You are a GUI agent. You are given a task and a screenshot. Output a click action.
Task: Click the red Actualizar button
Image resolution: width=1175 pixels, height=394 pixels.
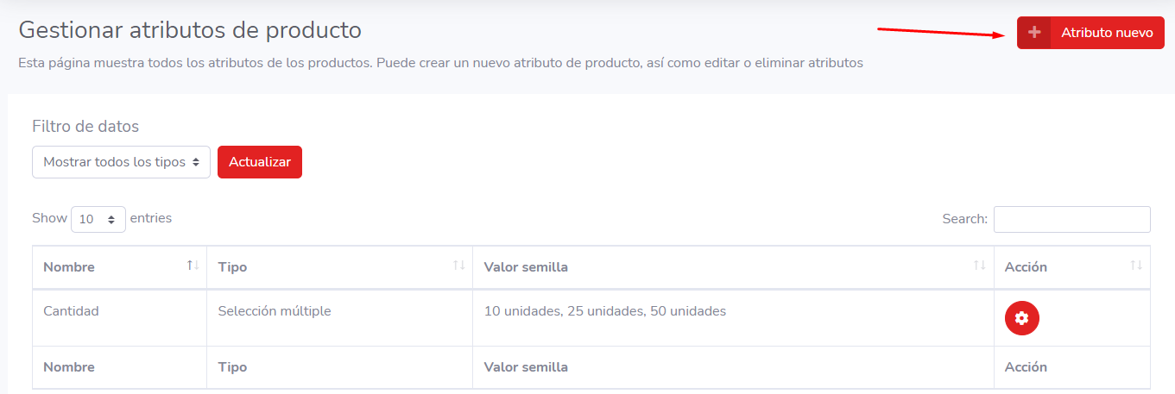(x=260, y=162)
